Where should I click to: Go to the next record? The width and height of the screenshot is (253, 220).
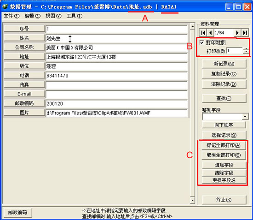point(237,33)
